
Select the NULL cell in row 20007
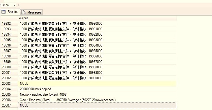click(x=97, y=105)
